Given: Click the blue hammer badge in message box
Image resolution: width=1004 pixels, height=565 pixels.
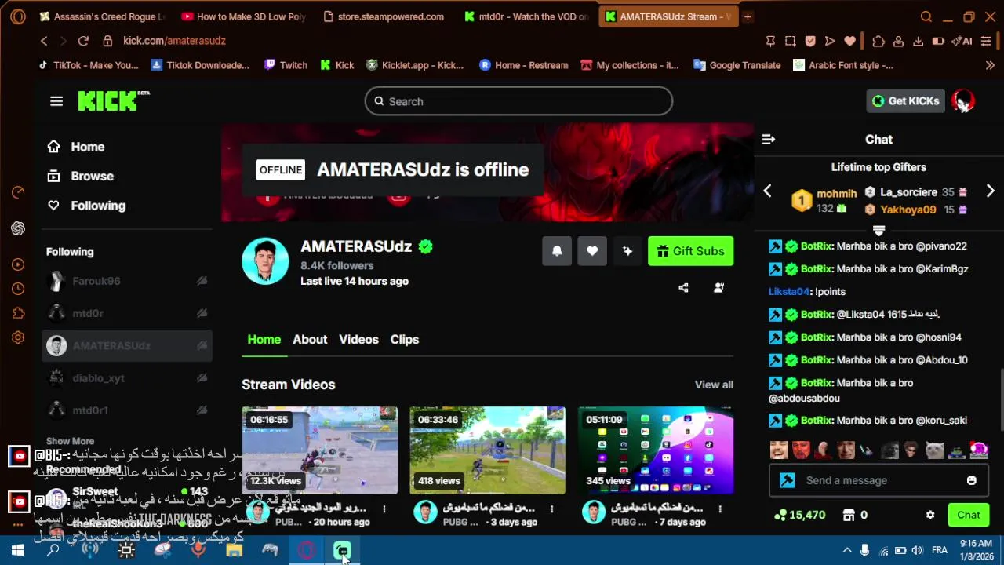Looking at the screenshot, I should coord(788,480).
